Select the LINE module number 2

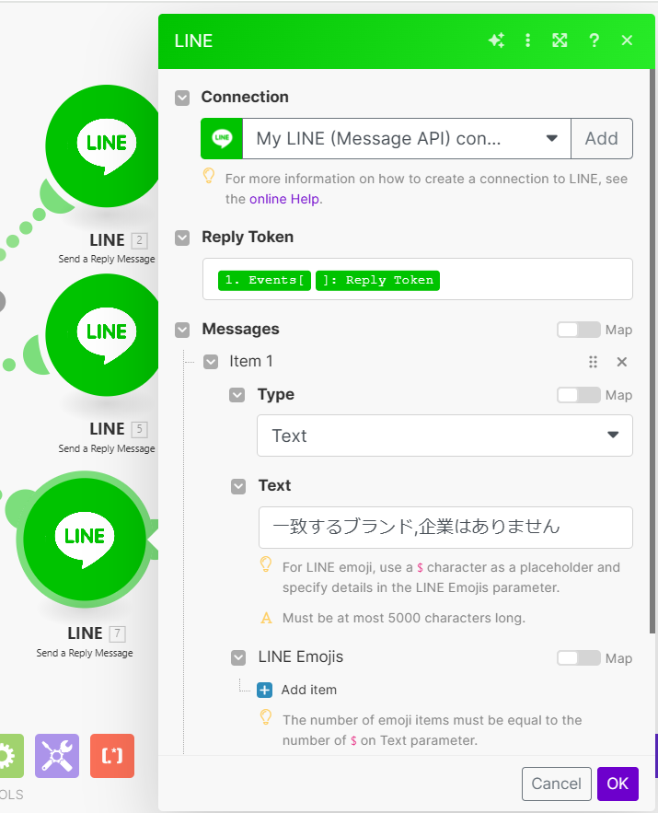[102, 146]
